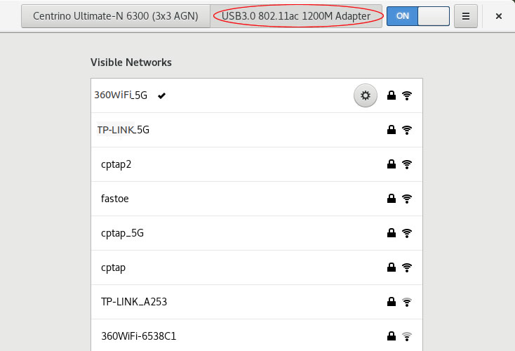The image size is (515, 351).
Task: Select the fastoe network entry
Action: (x=257, y=199)
